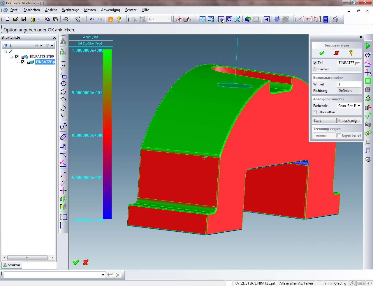Open the blue calculator icon
373x286 pixels.
pyautogui.click(x=326, y=19)
